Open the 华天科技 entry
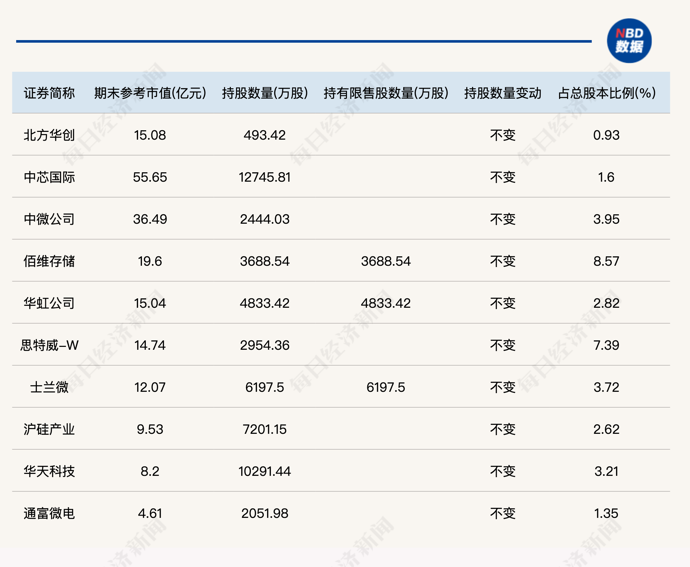 pyautogui.click(x=49, y=471)
